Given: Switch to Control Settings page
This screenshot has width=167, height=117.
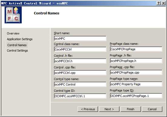Looking at the screenshot, I should [17, 50].
